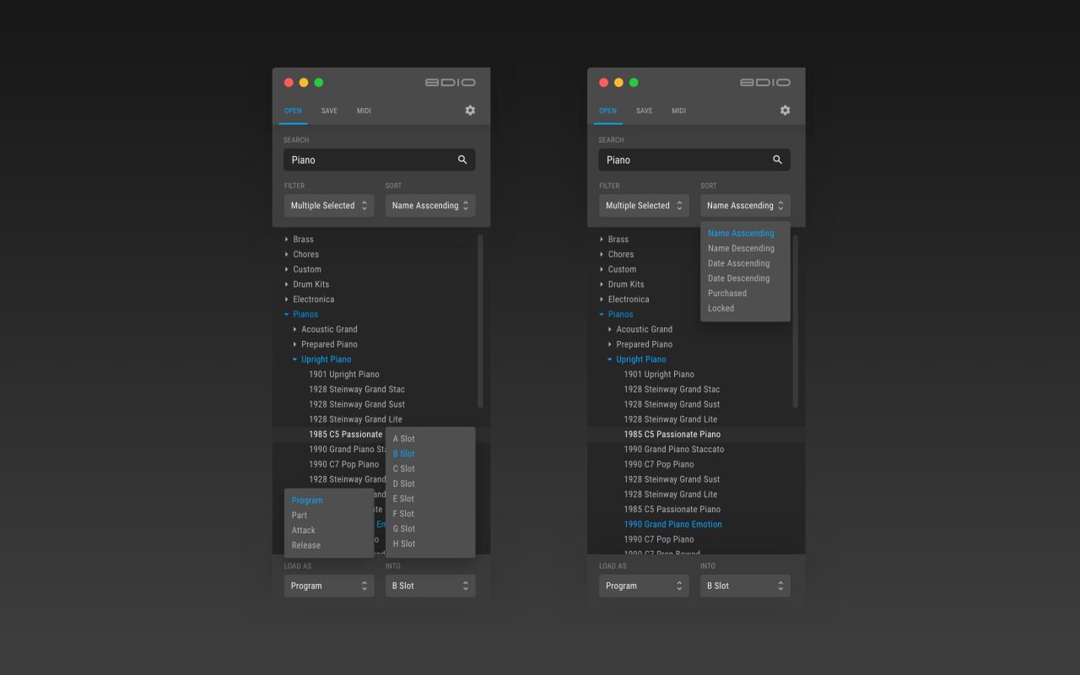Switch to the SAVE tab in left window
Screen dimensions: 1080x675
tap(329, 111)
